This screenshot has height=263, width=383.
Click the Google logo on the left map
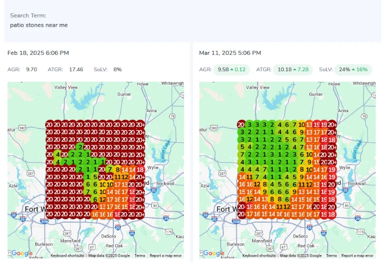[x=22, y=253]
